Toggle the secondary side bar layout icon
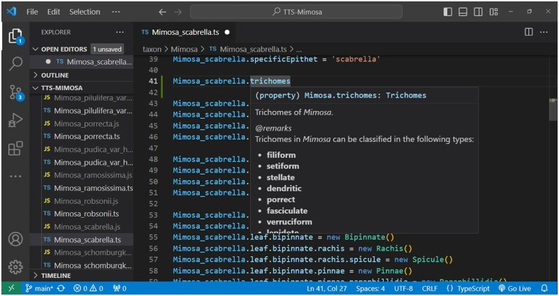Screen dimensions: 559x296 (478, 12)
